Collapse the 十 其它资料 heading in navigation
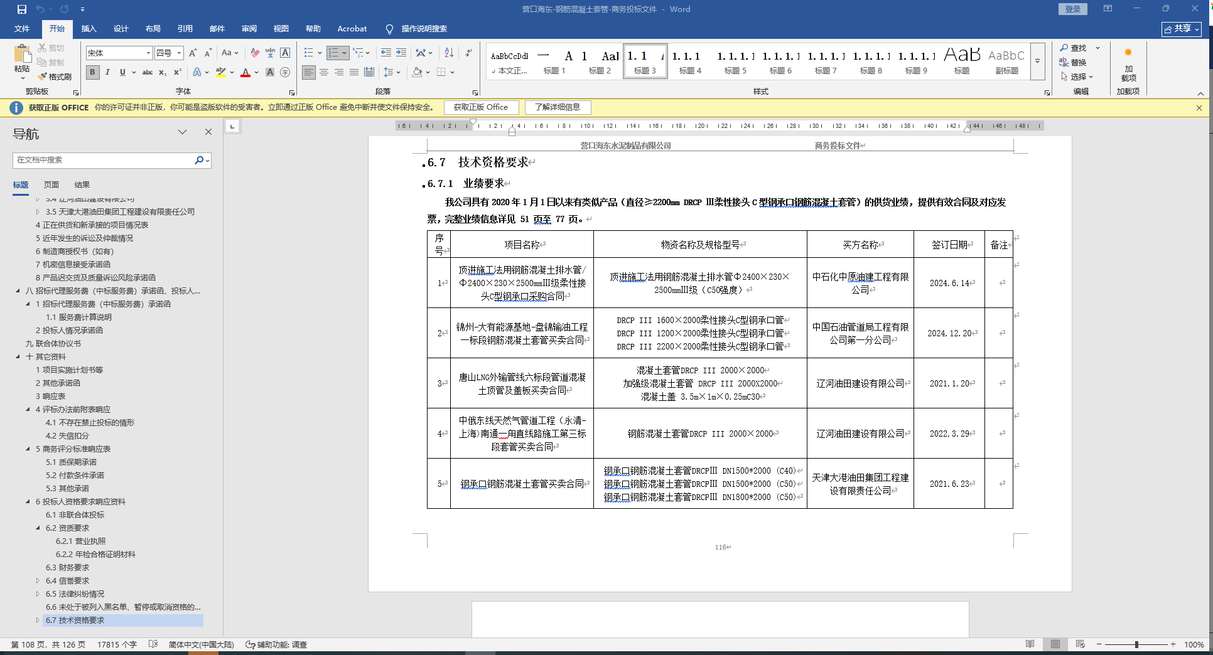The height and width of the screenshot is (655, 1213). (18, 357)
